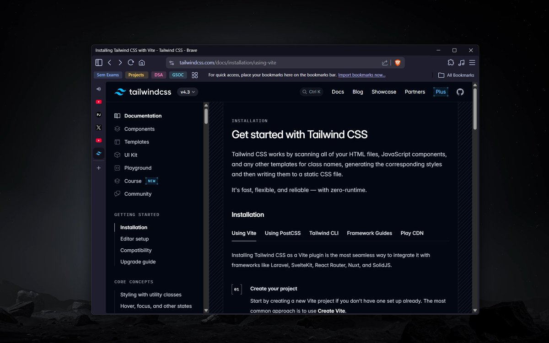Open Docs in the top navigation
The width and height of the screenshot is (549, 343).
[338, 92]
